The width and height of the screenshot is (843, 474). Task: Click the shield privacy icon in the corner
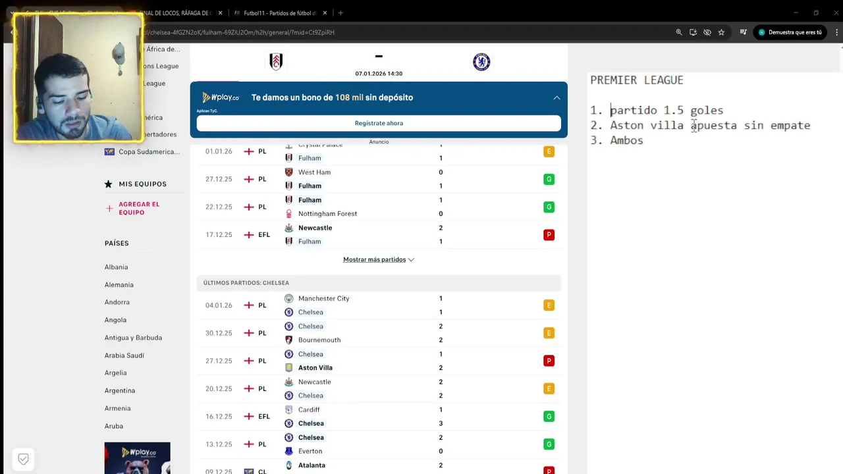point(23,459)
